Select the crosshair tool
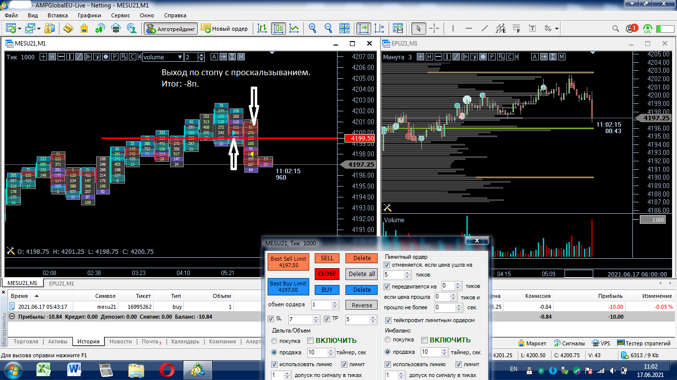 click(x=434, y=28)
